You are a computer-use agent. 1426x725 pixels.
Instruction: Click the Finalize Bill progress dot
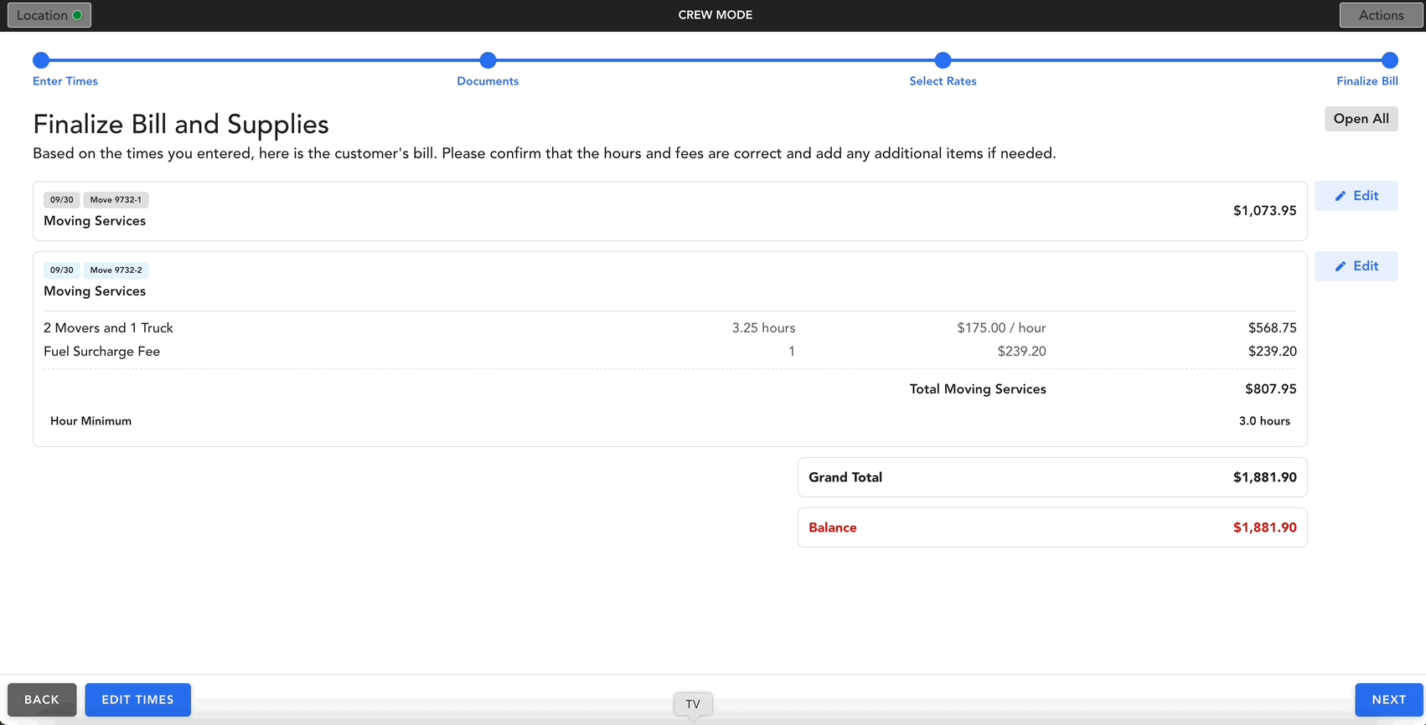coord(1389,60)
